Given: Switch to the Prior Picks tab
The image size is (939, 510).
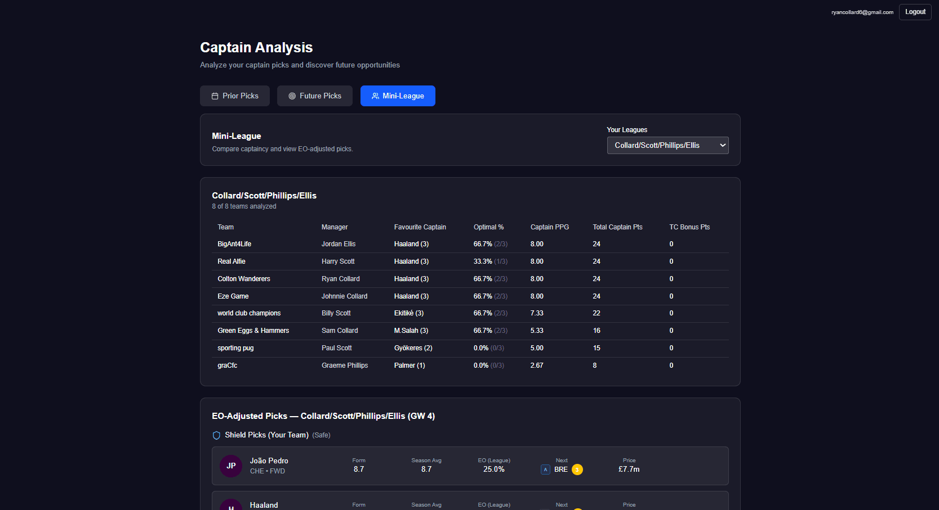Looking at the screenshot, I should click(x=235, y=96).
